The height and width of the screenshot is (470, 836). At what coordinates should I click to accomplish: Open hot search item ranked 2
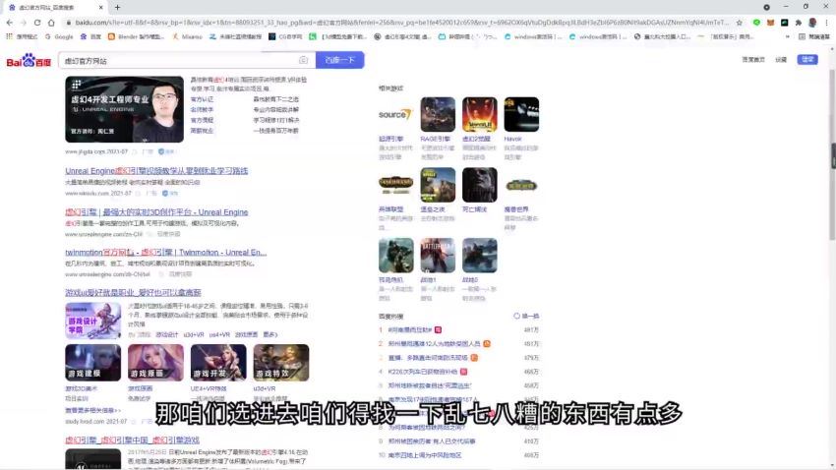[x=434, y=344]
